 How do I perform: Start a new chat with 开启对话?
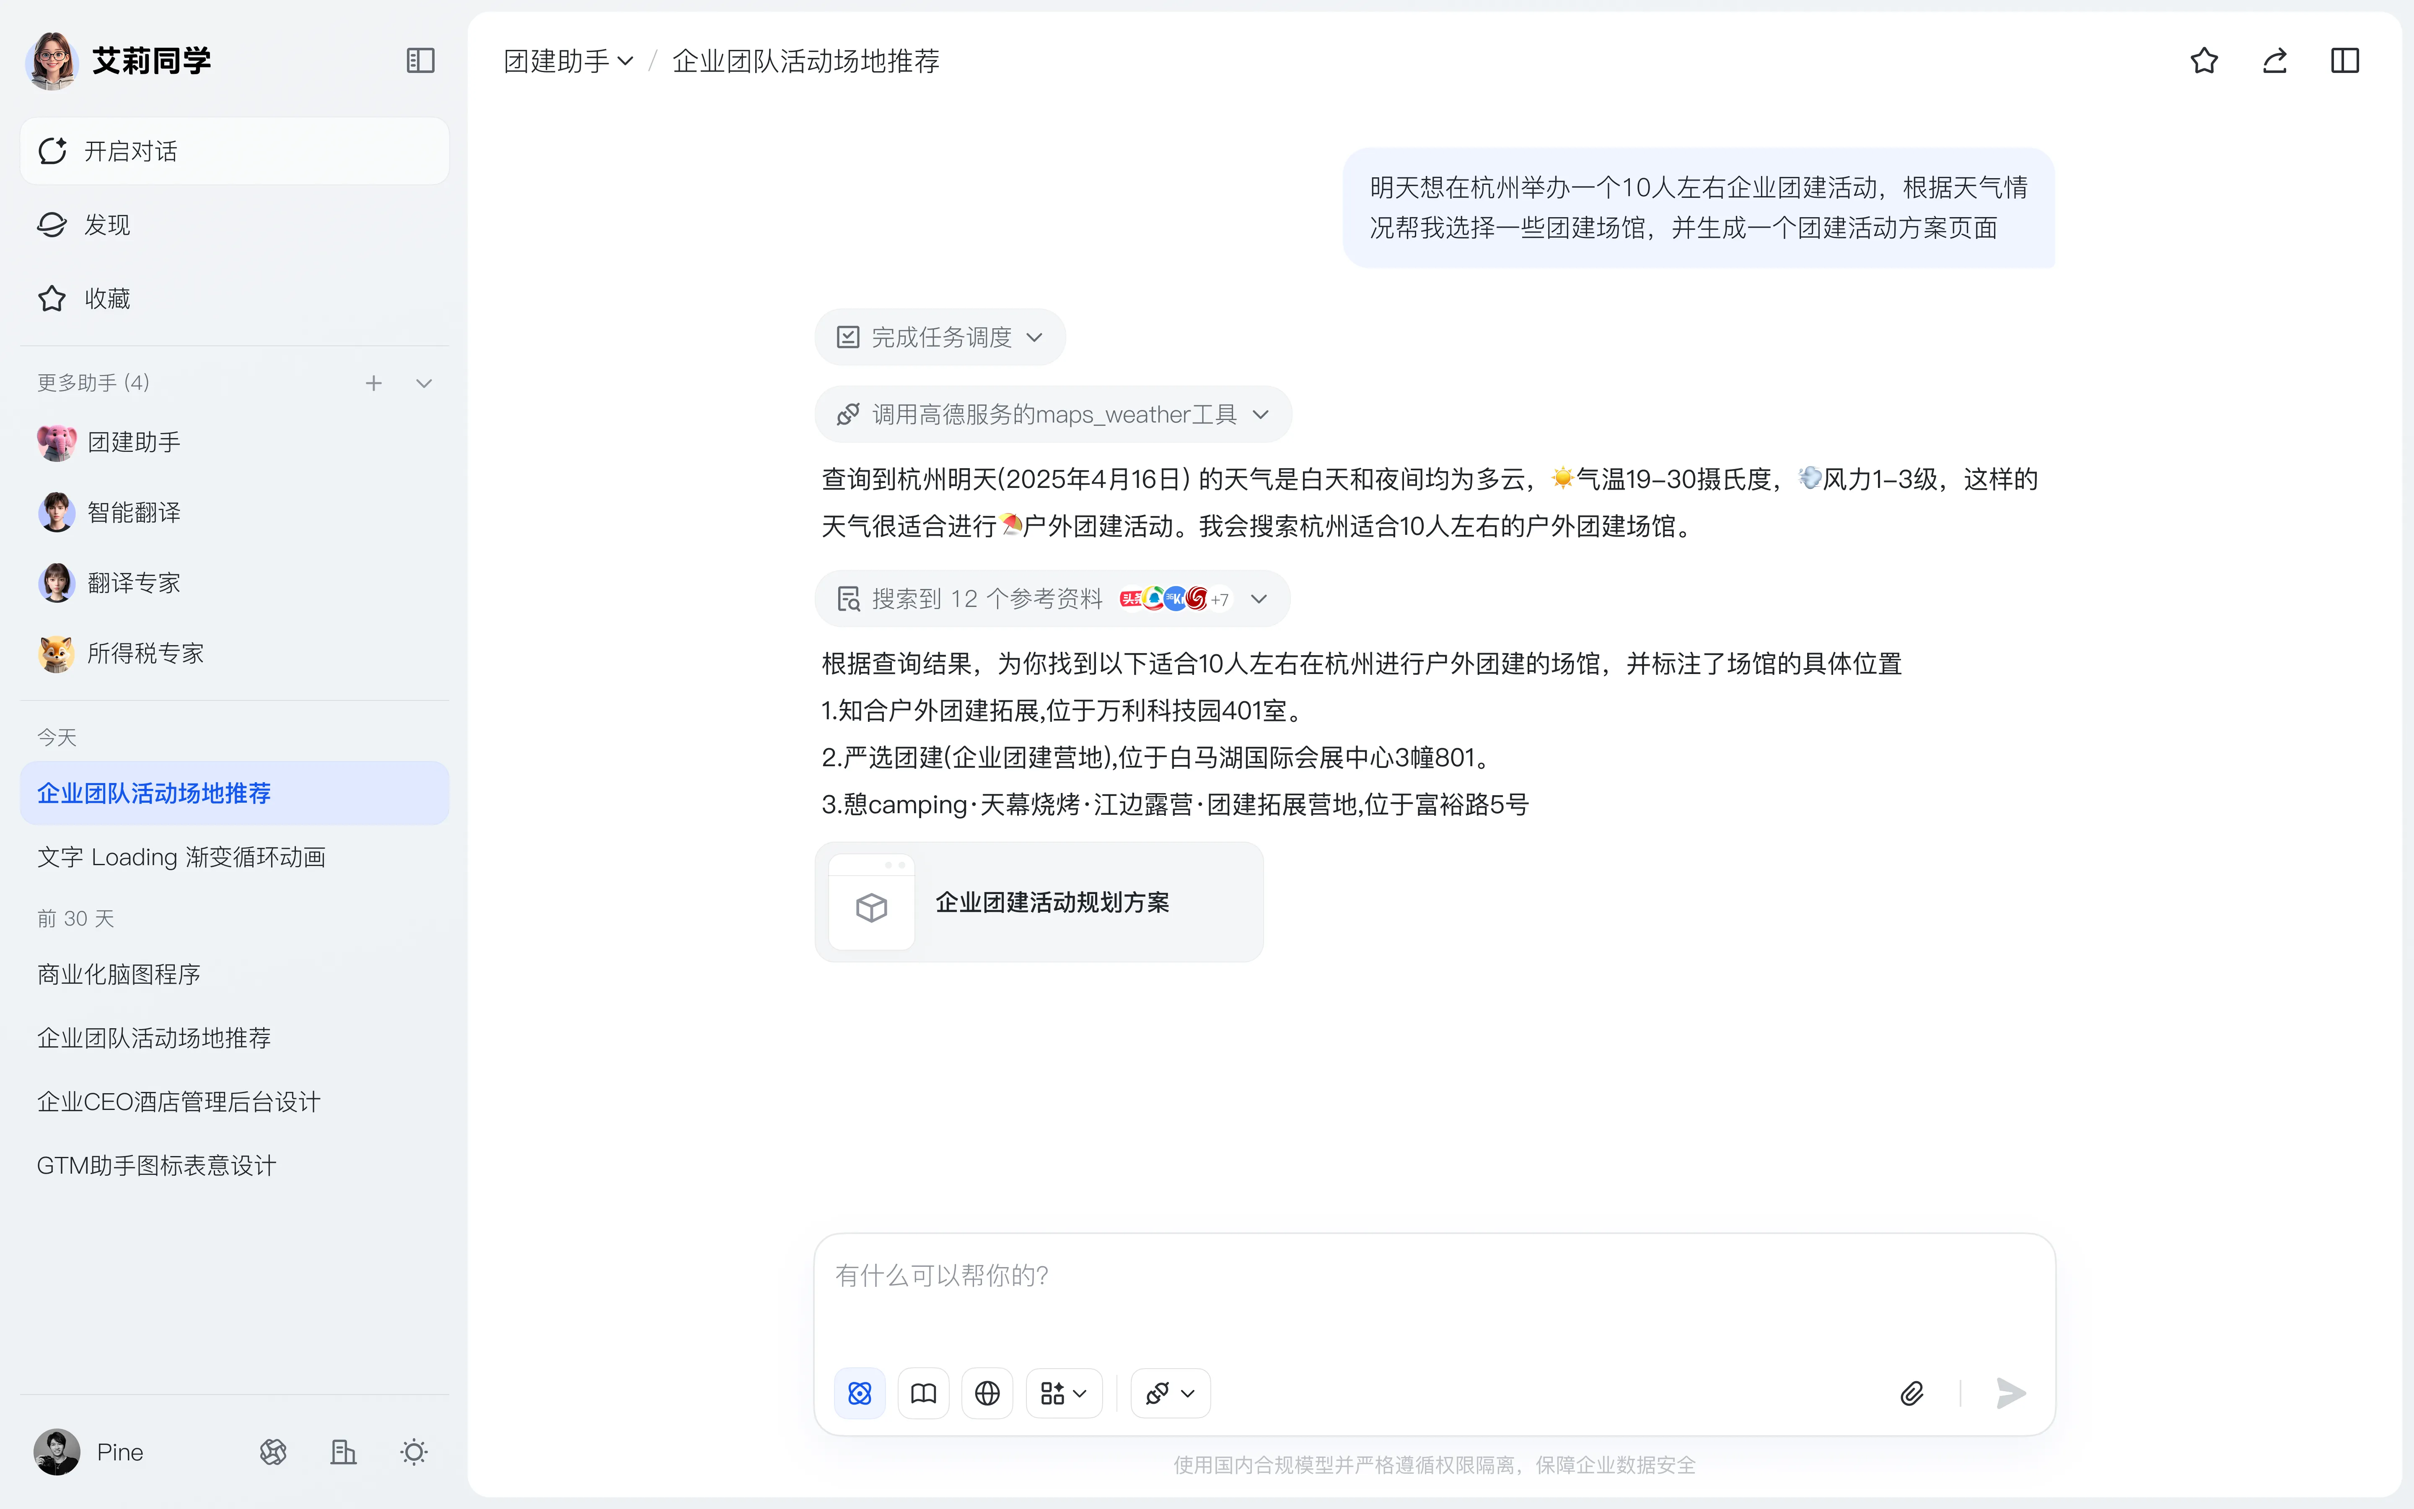[x=234, y=151]
